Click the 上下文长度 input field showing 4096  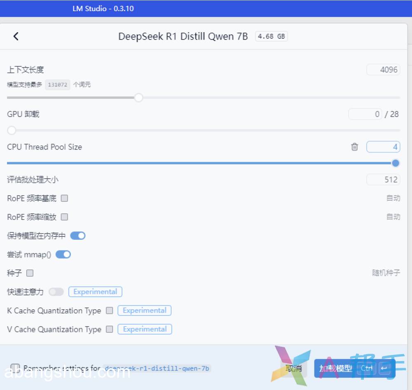(383, 70)
